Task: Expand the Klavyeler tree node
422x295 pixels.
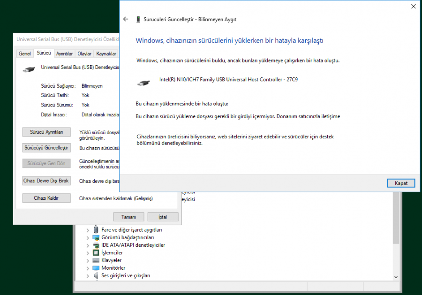Action: 88,260
